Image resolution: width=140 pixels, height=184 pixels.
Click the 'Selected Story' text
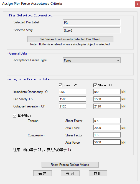pyautogui.click(x=23, y=30)
